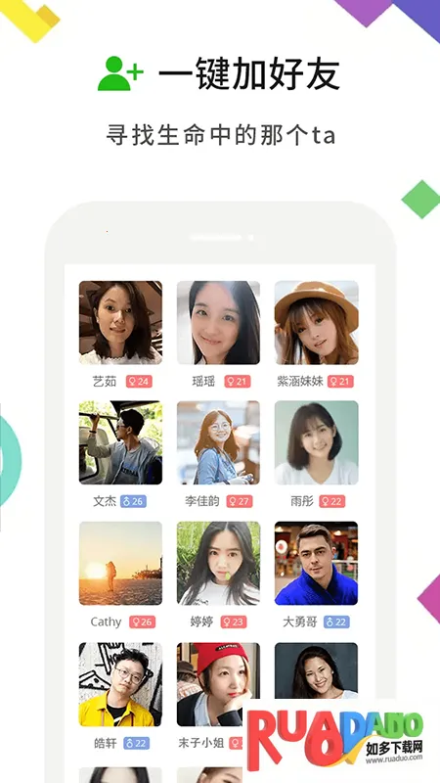Screen dimensions: 440x783
Task: View Cathy's sunset beach photo
Action: point(120,564)
